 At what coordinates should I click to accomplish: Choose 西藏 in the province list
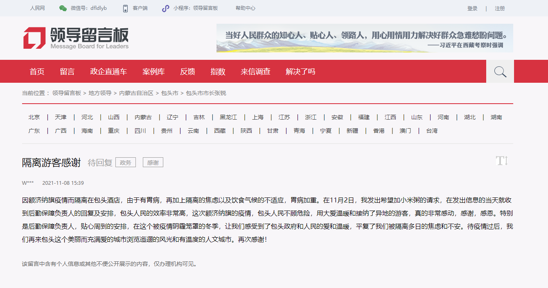pyautogui.click(x=220, y=131)
